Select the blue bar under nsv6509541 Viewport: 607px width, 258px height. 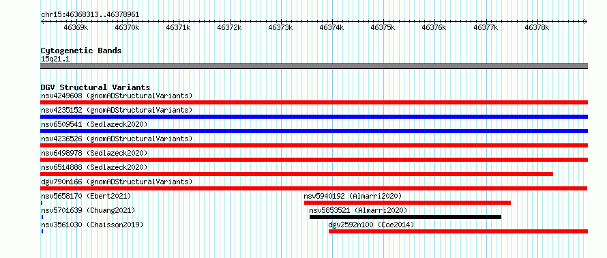(x=314, y=131)
